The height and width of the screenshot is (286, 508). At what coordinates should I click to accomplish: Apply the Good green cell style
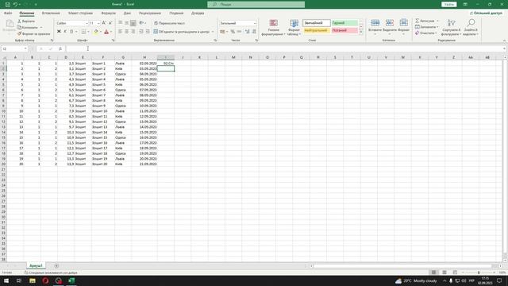click(344, 23)
